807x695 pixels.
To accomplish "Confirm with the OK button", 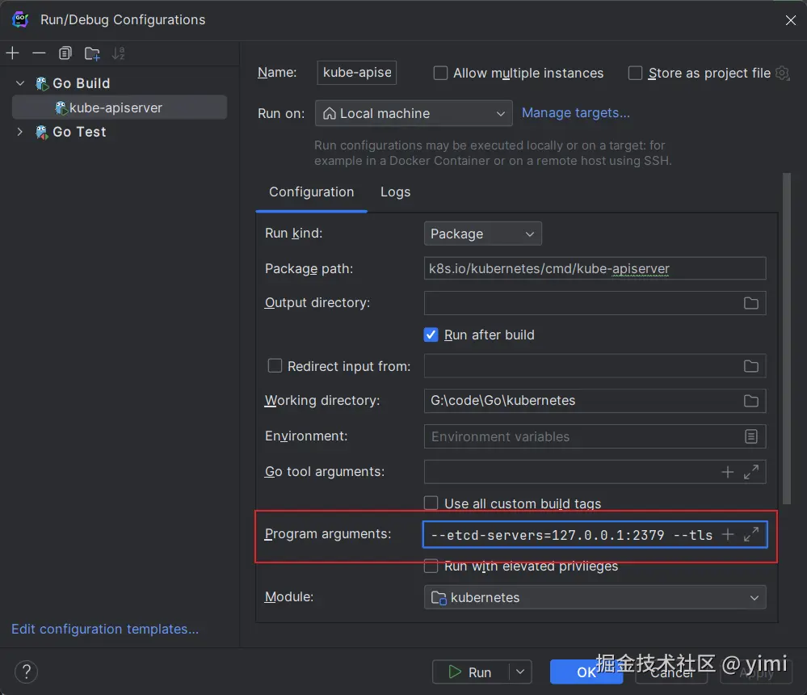I will [x=586, y=672].
